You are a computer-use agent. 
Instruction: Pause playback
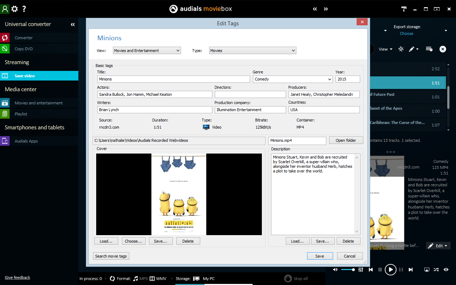401,270
